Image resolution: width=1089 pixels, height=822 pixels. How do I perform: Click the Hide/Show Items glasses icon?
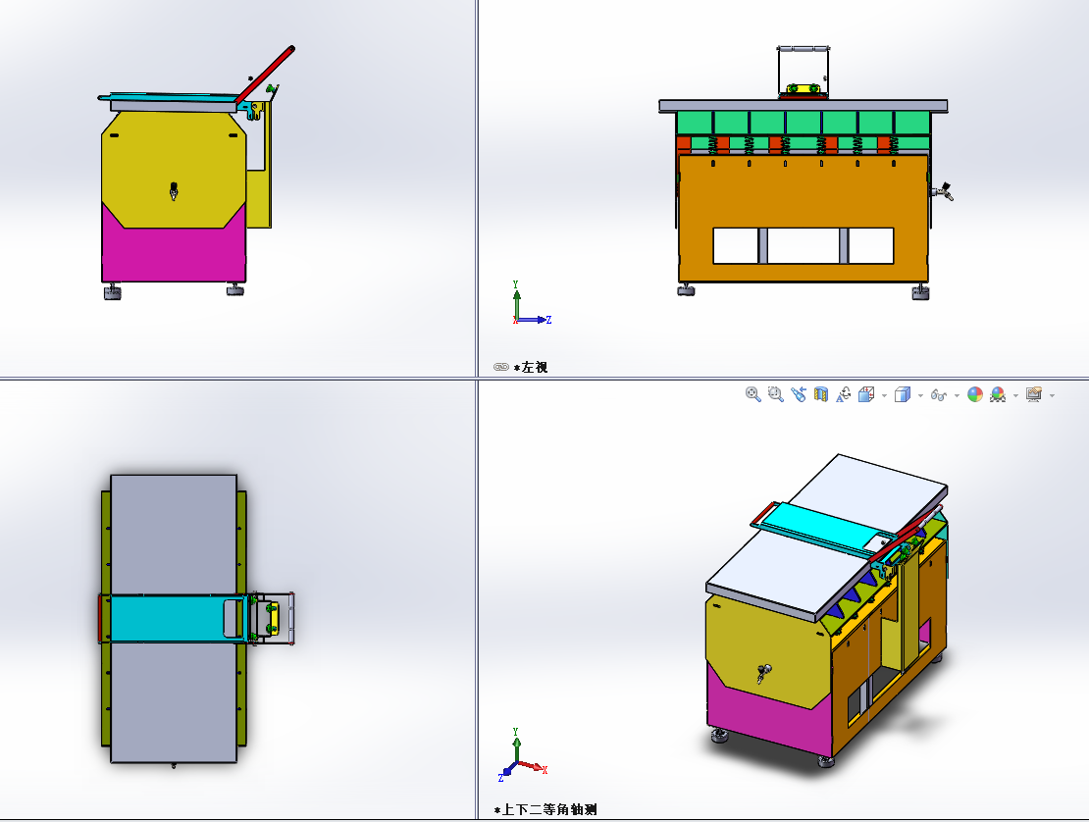coord(938,395)
